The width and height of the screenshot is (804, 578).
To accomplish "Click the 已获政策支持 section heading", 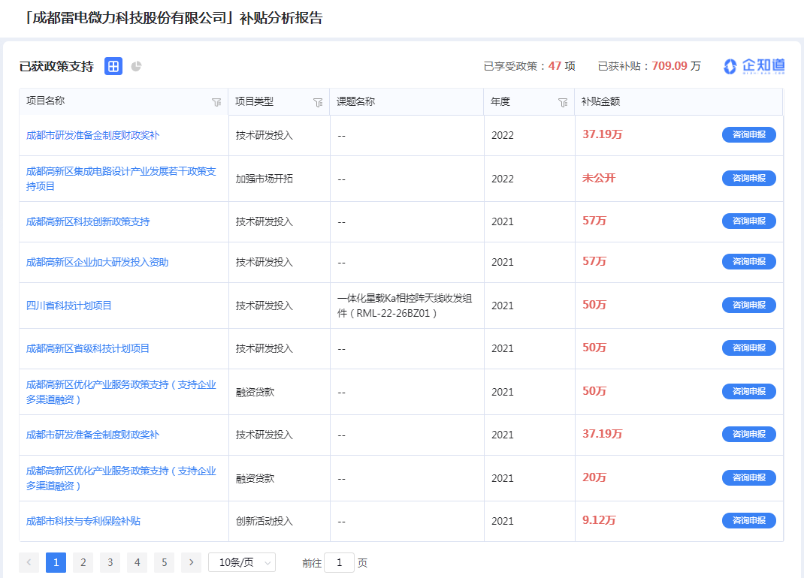I will coord(56,67).
